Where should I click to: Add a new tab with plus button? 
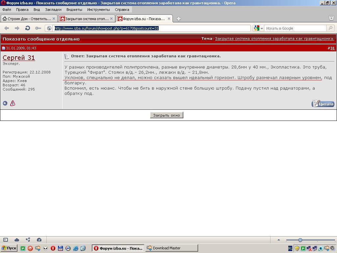[x=179, y=19]
